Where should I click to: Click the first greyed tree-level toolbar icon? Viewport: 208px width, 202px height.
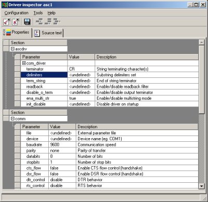point(40,21)
